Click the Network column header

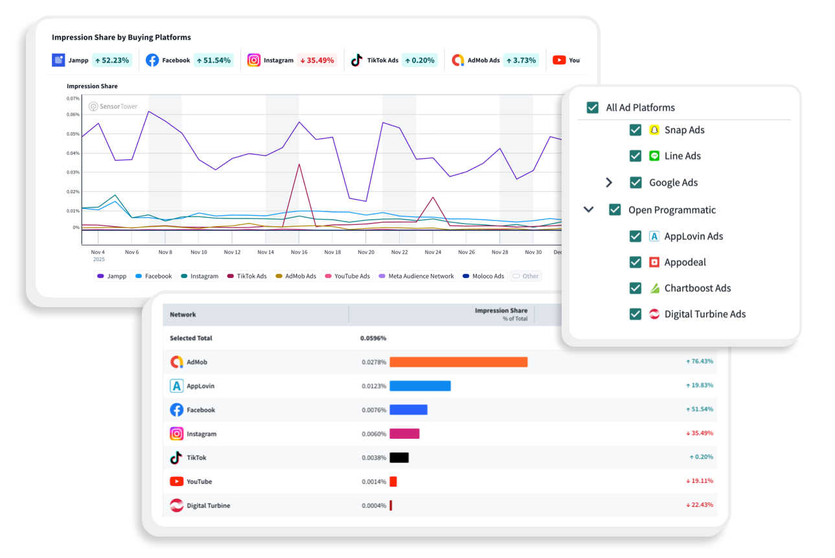pos(183,314)
